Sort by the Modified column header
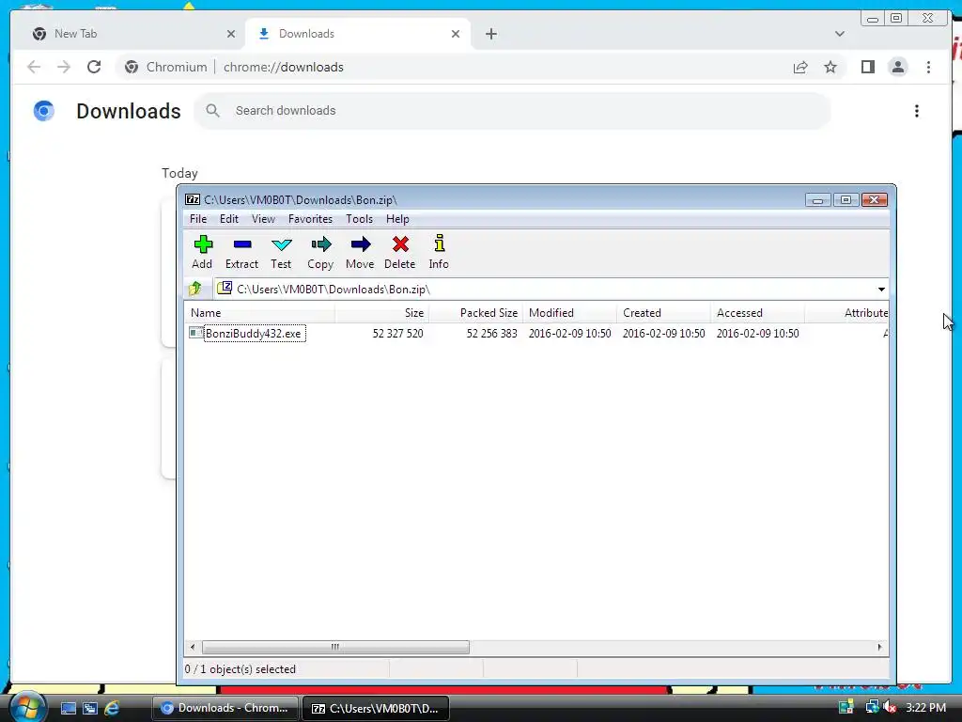 coord(570,313)
